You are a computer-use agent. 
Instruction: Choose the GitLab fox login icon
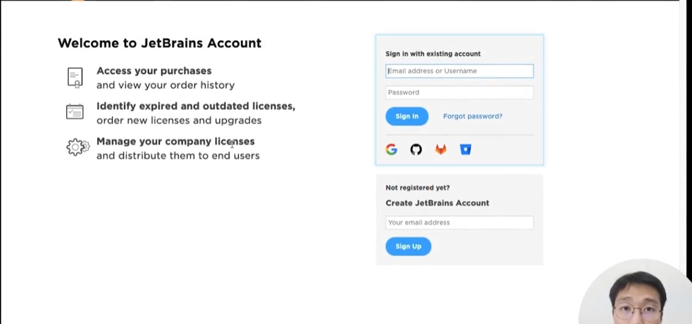coord(441,149)
